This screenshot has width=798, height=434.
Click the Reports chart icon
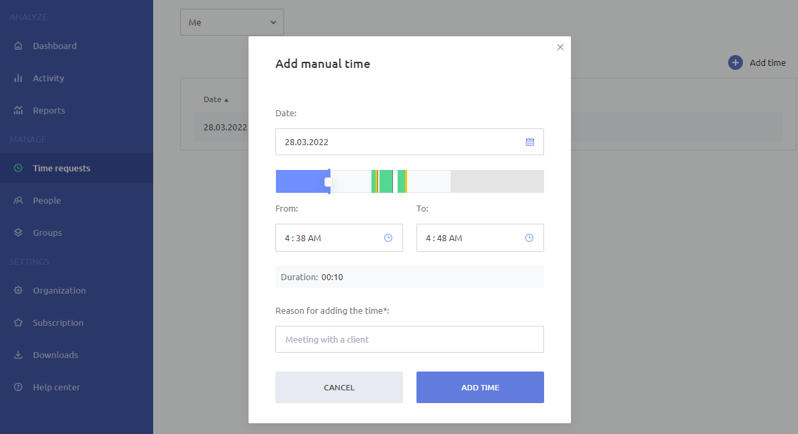tap(18, 110)
